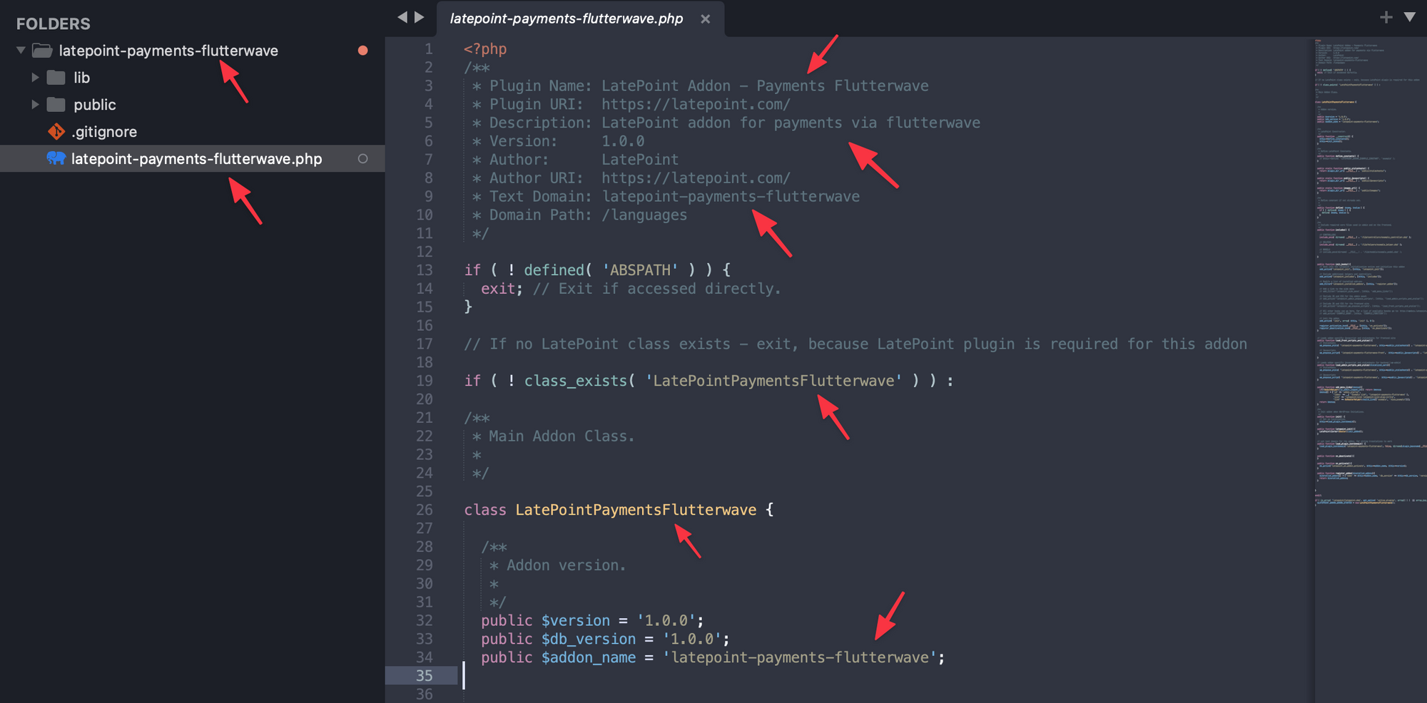Expand the lib folder chevron
This screenshot has width=1427, height=703.
pyautogui.click(x=34, y=77)
